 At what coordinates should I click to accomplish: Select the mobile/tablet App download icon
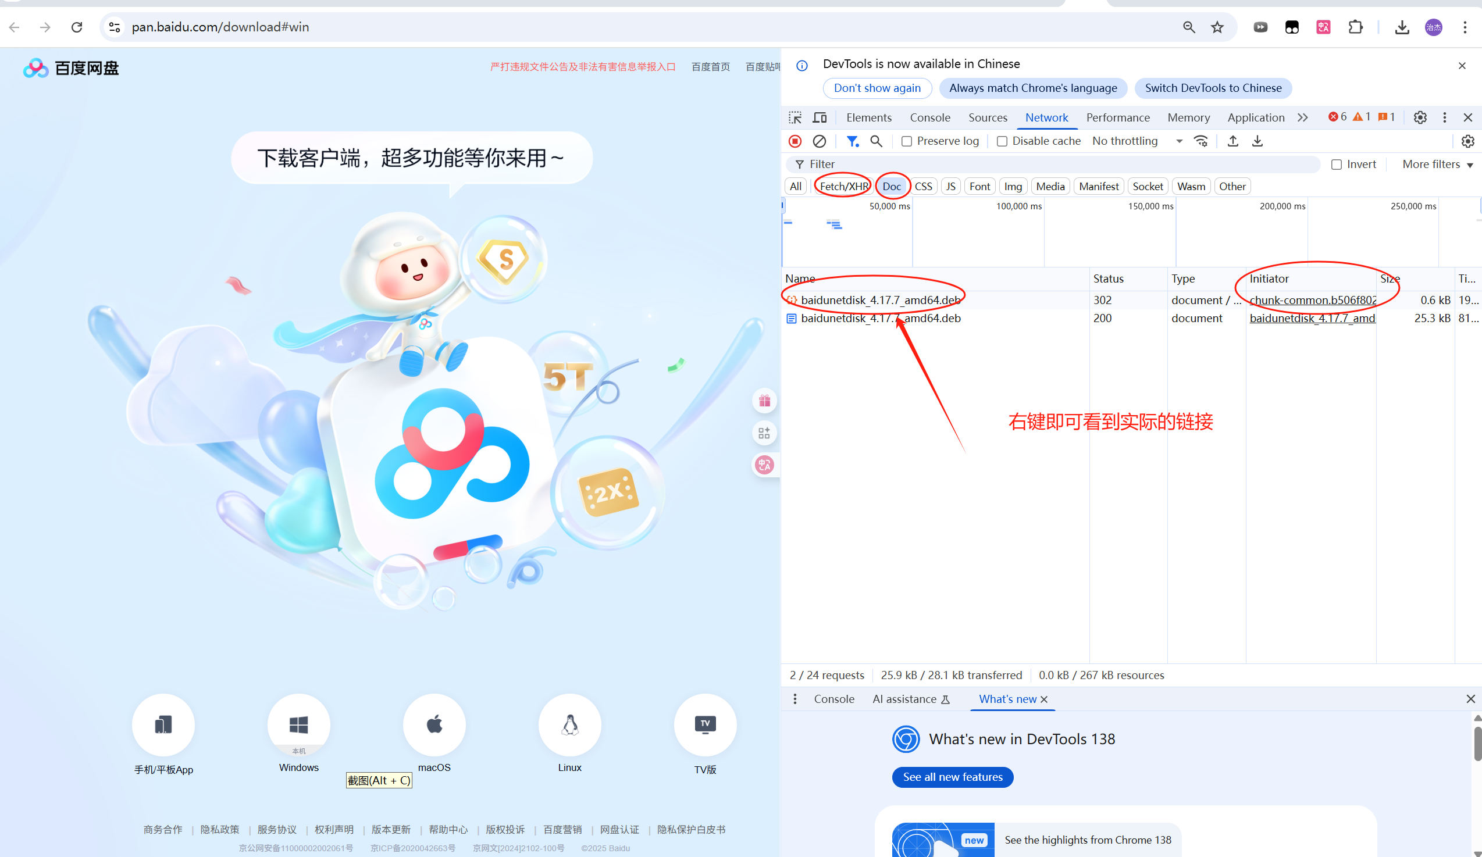(163, 725)
